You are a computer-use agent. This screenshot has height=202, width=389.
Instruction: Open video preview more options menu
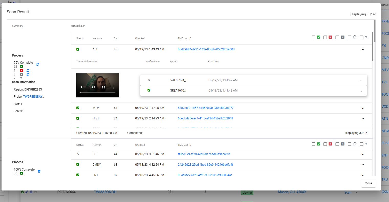[114, 87]
